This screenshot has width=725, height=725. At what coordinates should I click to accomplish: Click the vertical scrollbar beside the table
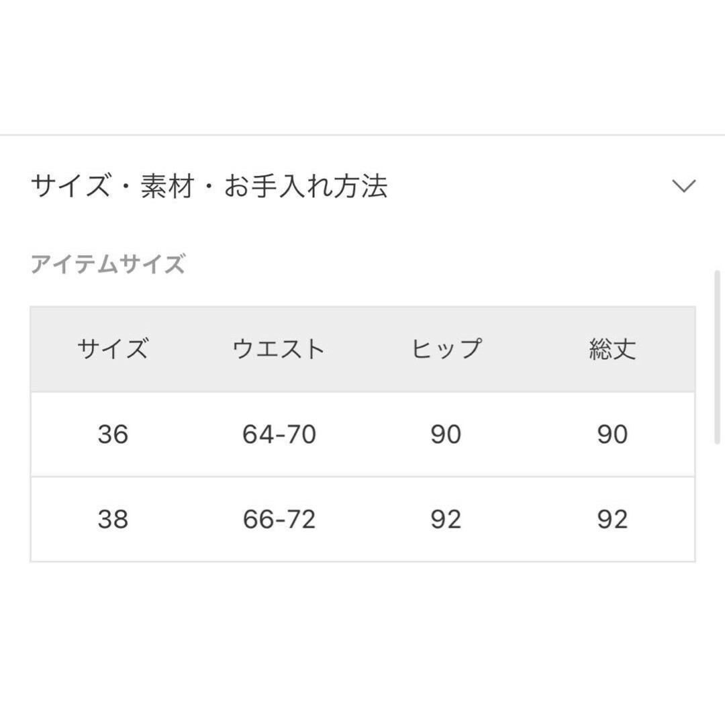click(x=717, y=357)
